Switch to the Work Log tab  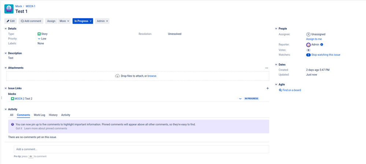[x=40, y=115]
